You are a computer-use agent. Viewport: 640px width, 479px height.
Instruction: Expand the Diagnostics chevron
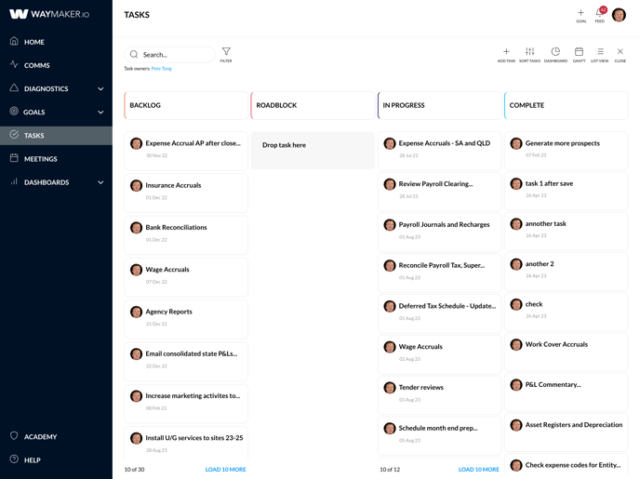coord(100,89)
